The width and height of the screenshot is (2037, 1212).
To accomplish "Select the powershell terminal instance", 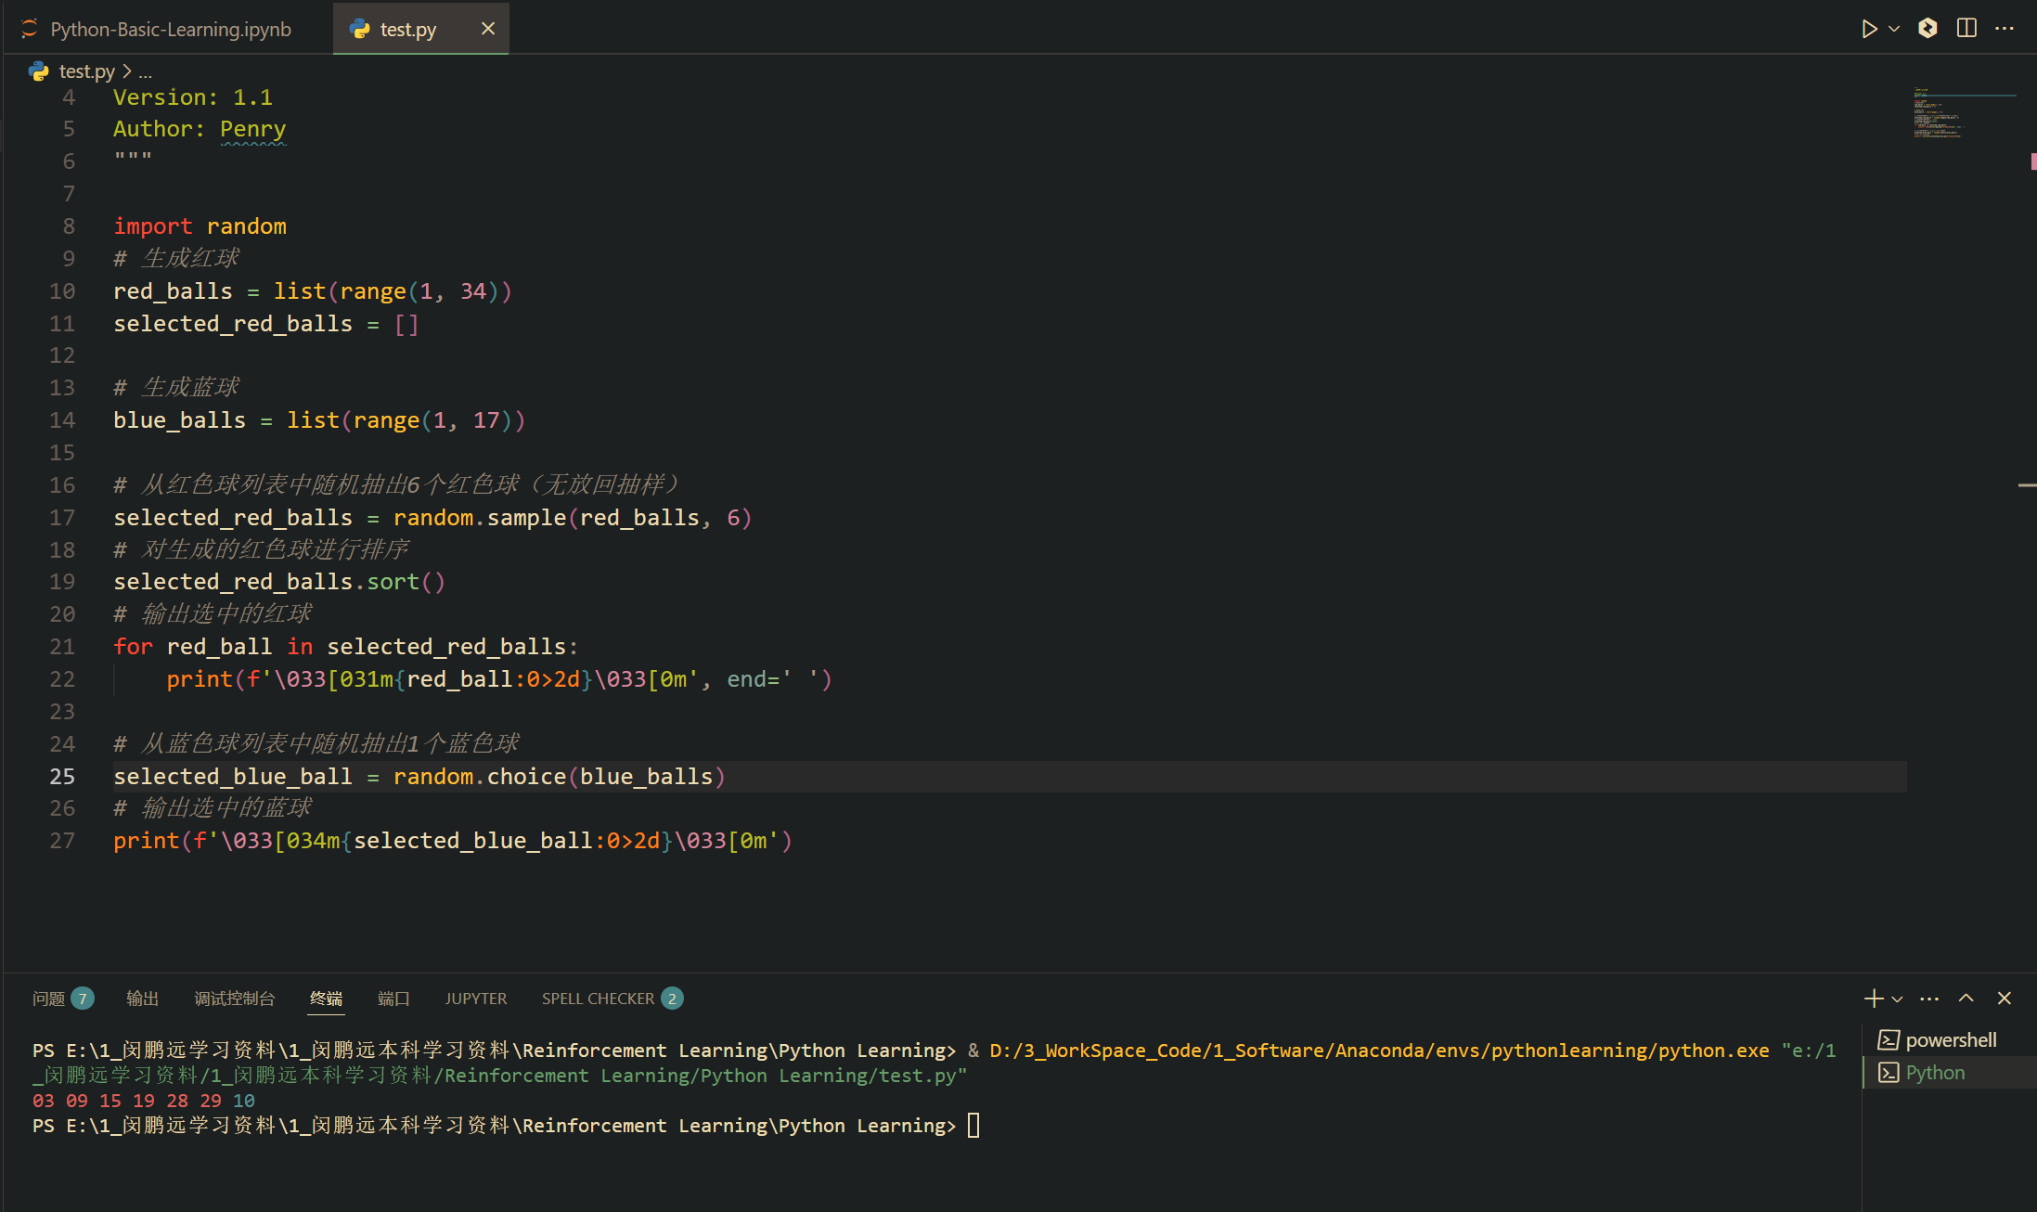I will coord(1949,1040).
